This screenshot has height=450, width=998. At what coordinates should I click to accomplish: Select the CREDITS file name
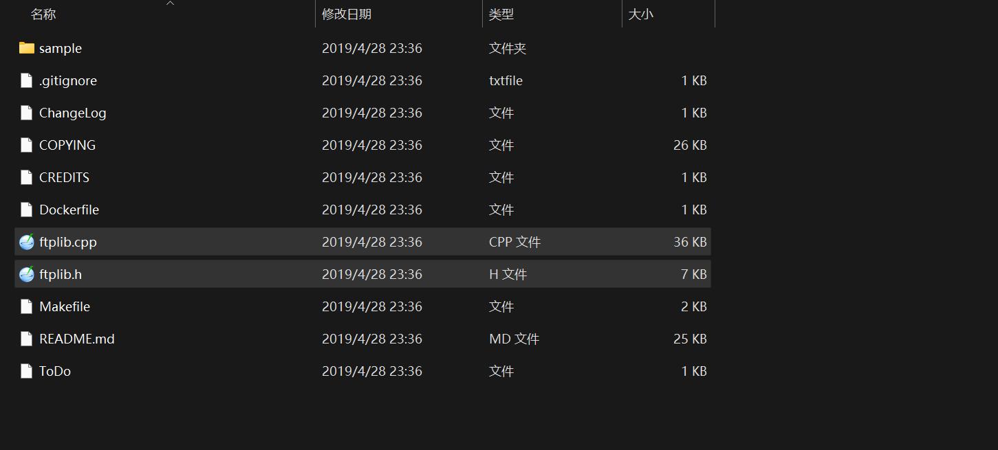64,177
